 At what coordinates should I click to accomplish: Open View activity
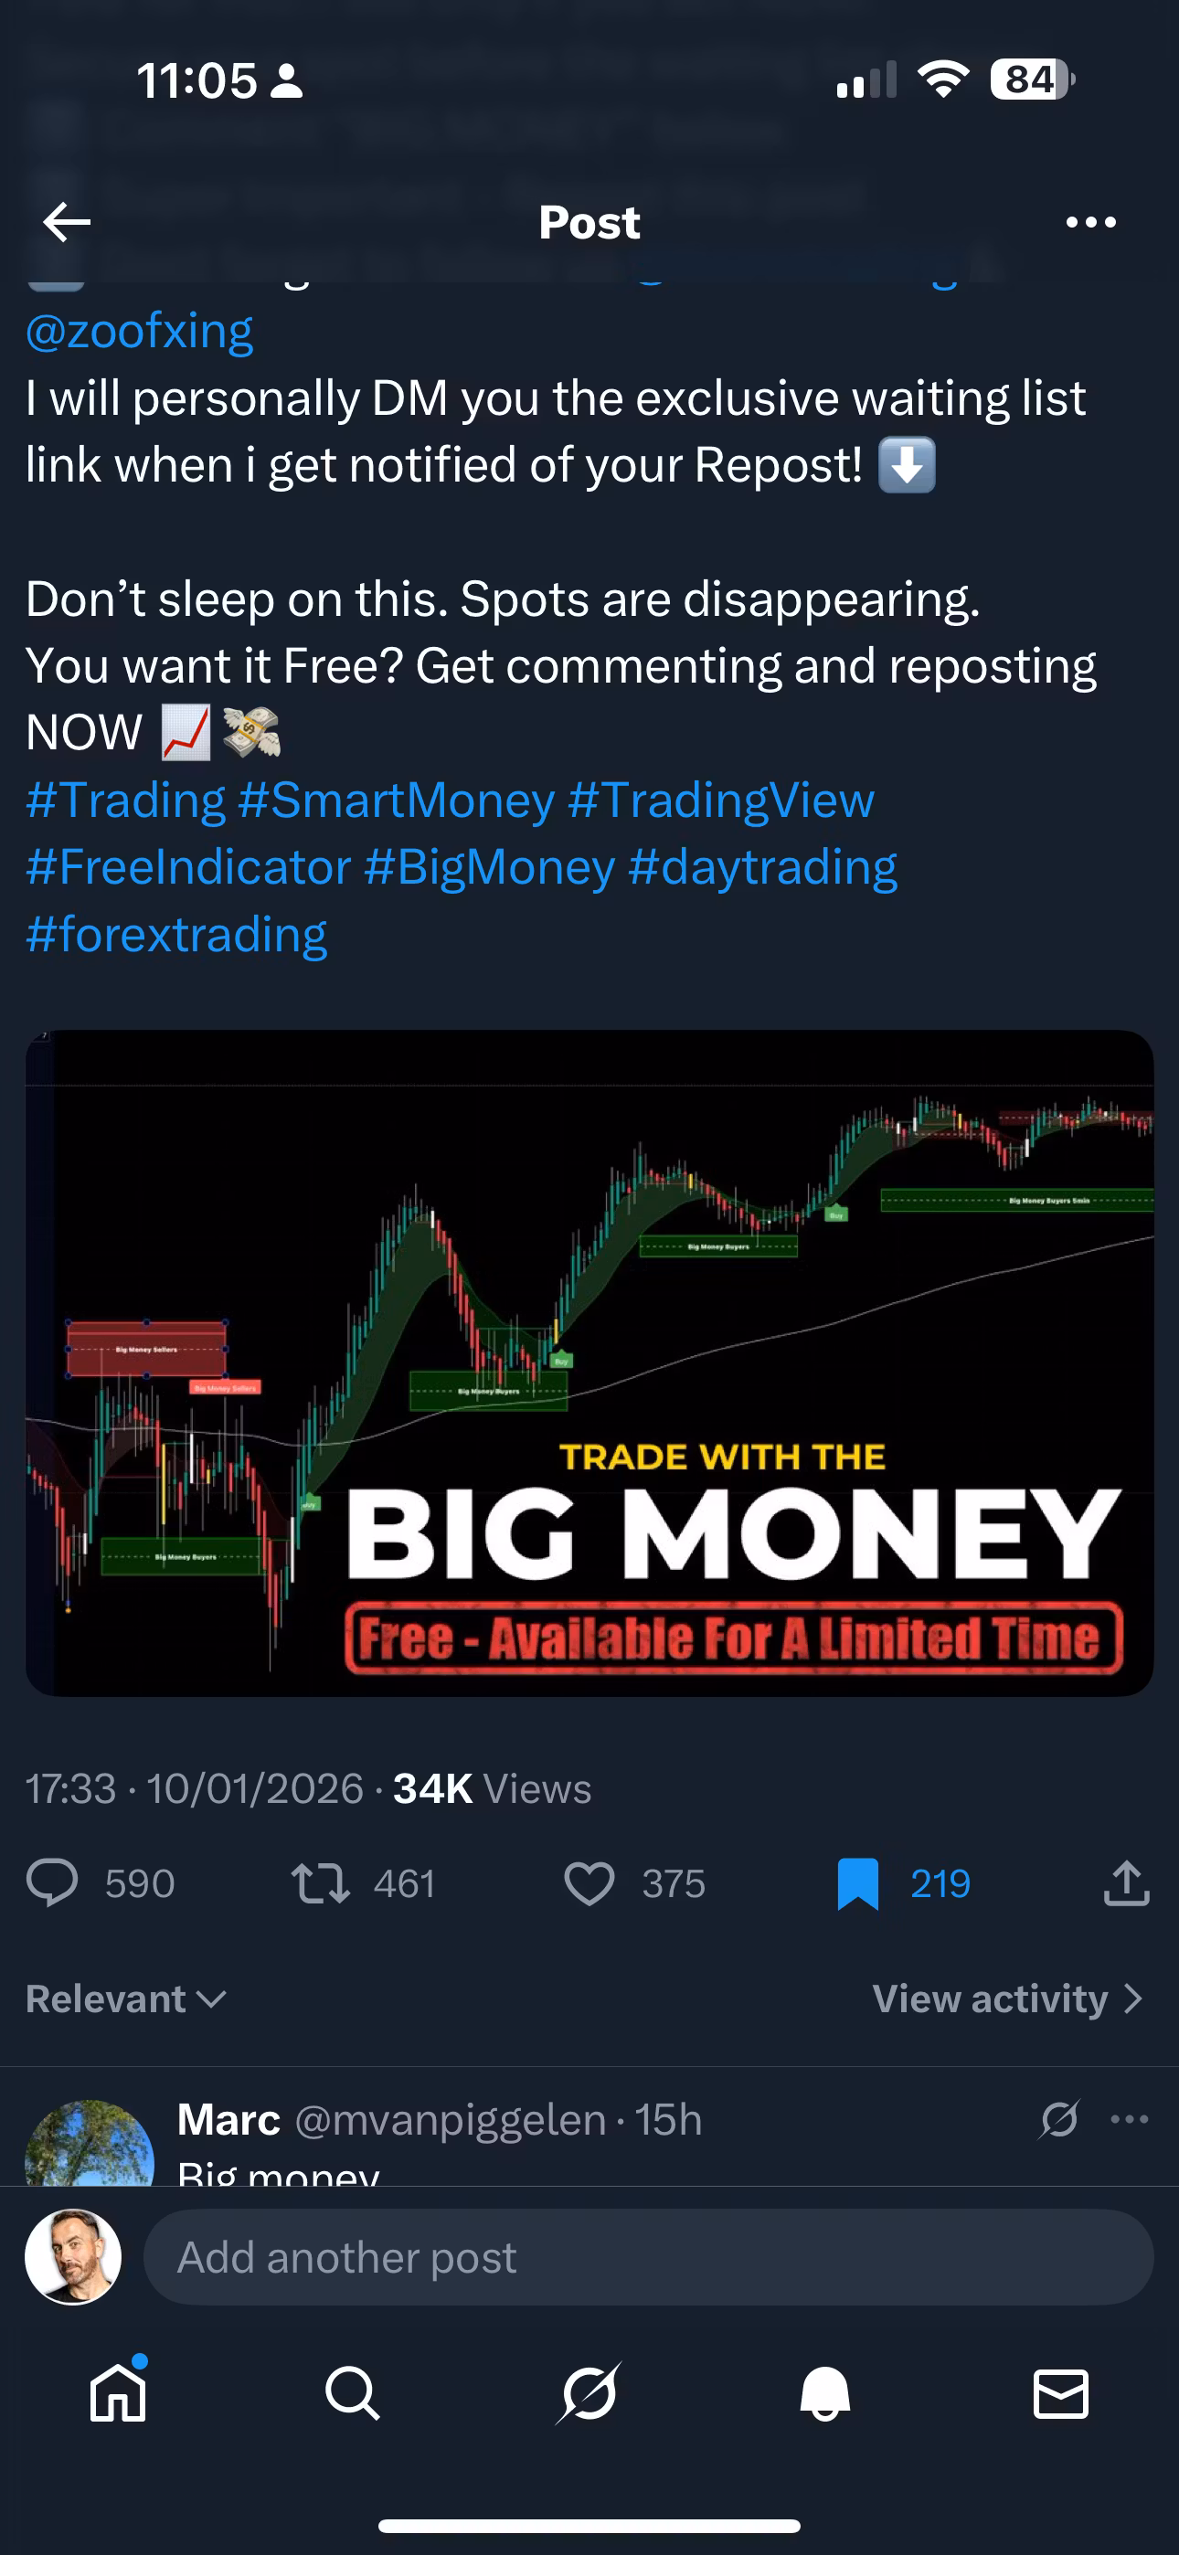[x=1006, y=1998]
